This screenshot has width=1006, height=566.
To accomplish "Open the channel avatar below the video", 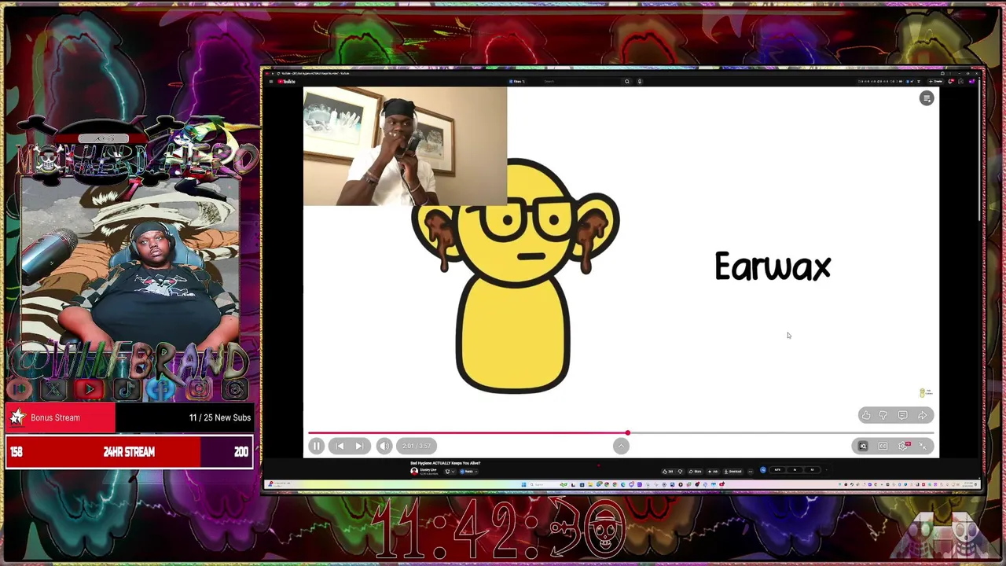I will pyautogui.click(x=414, y=471).
